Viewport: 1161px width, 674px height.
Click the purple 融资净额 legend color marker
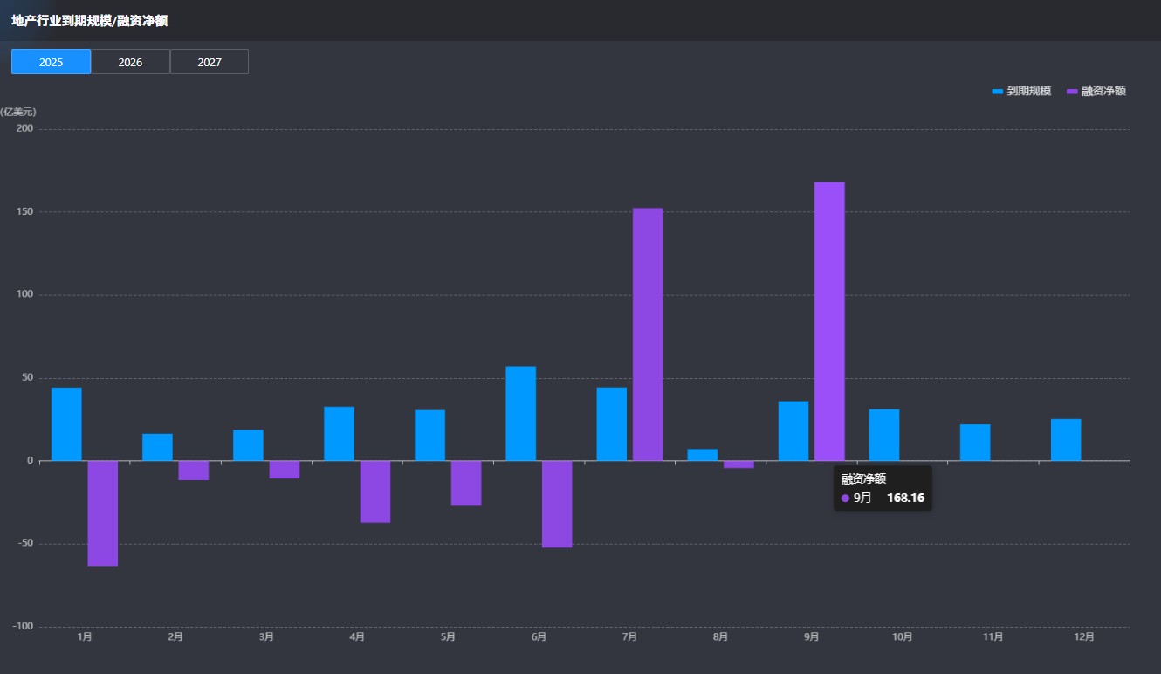pos(1073,91)
